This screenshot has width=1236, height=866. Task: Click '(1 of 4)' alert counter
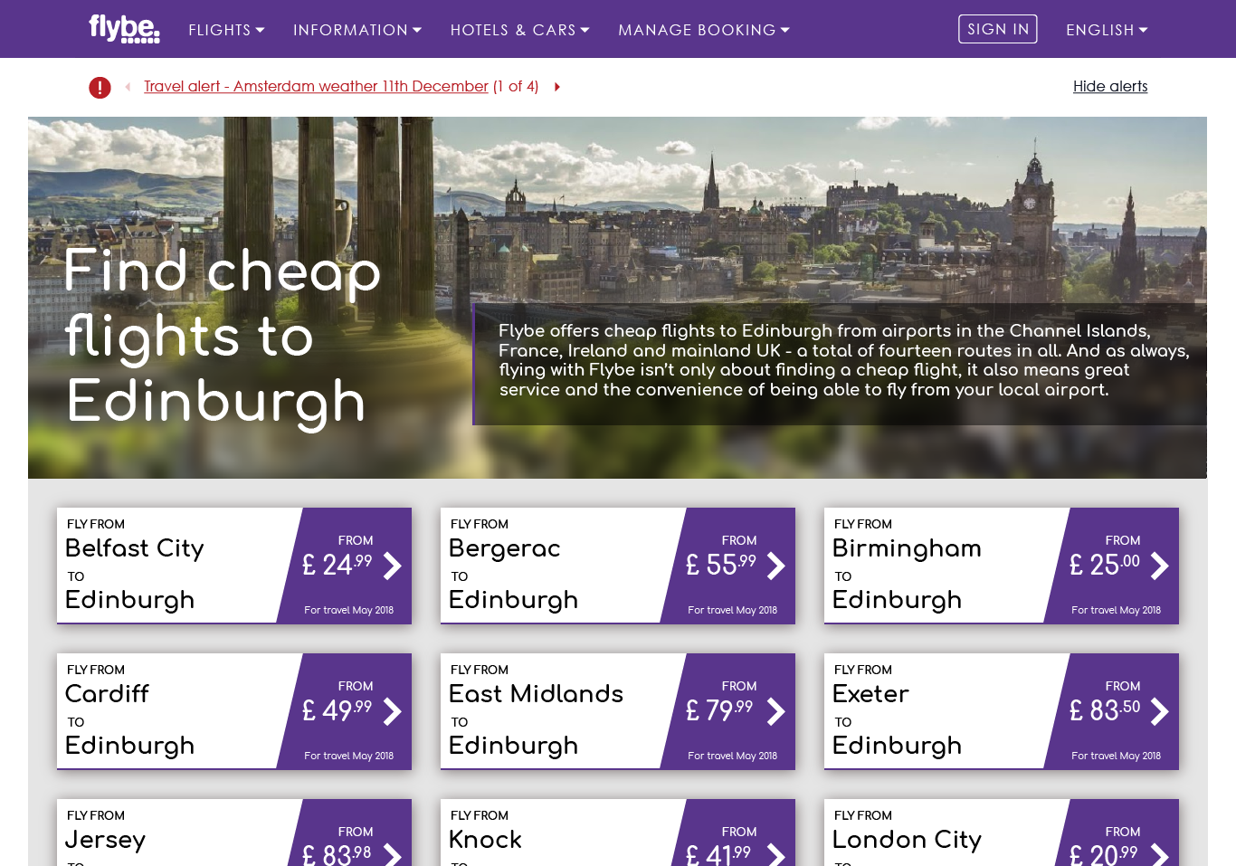coord(516,86)
